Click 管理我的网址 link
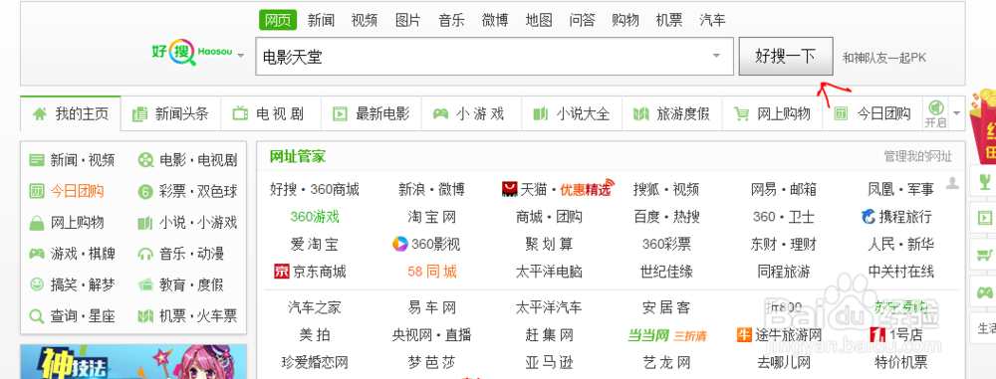The height and width of the screenshot is (379, 996). point(918,156)
